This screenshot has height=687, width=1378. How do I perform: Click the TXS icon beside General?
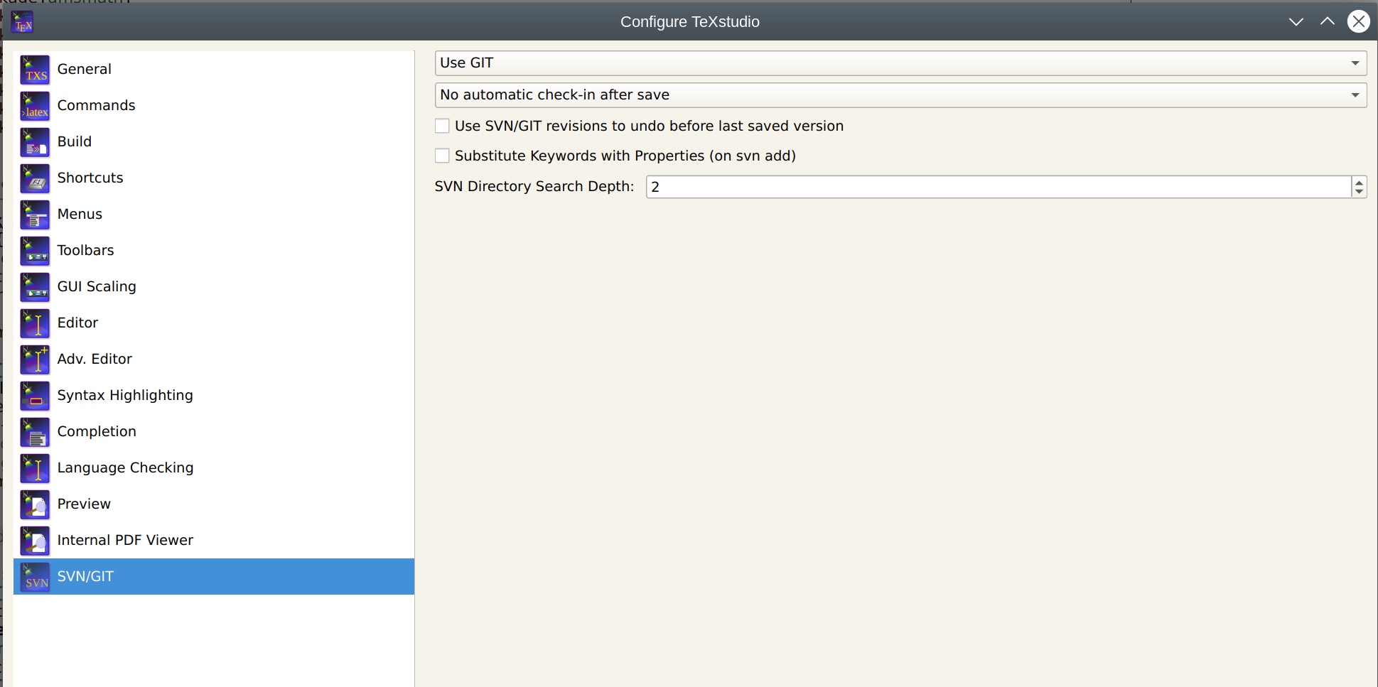[x=35, y=70]
